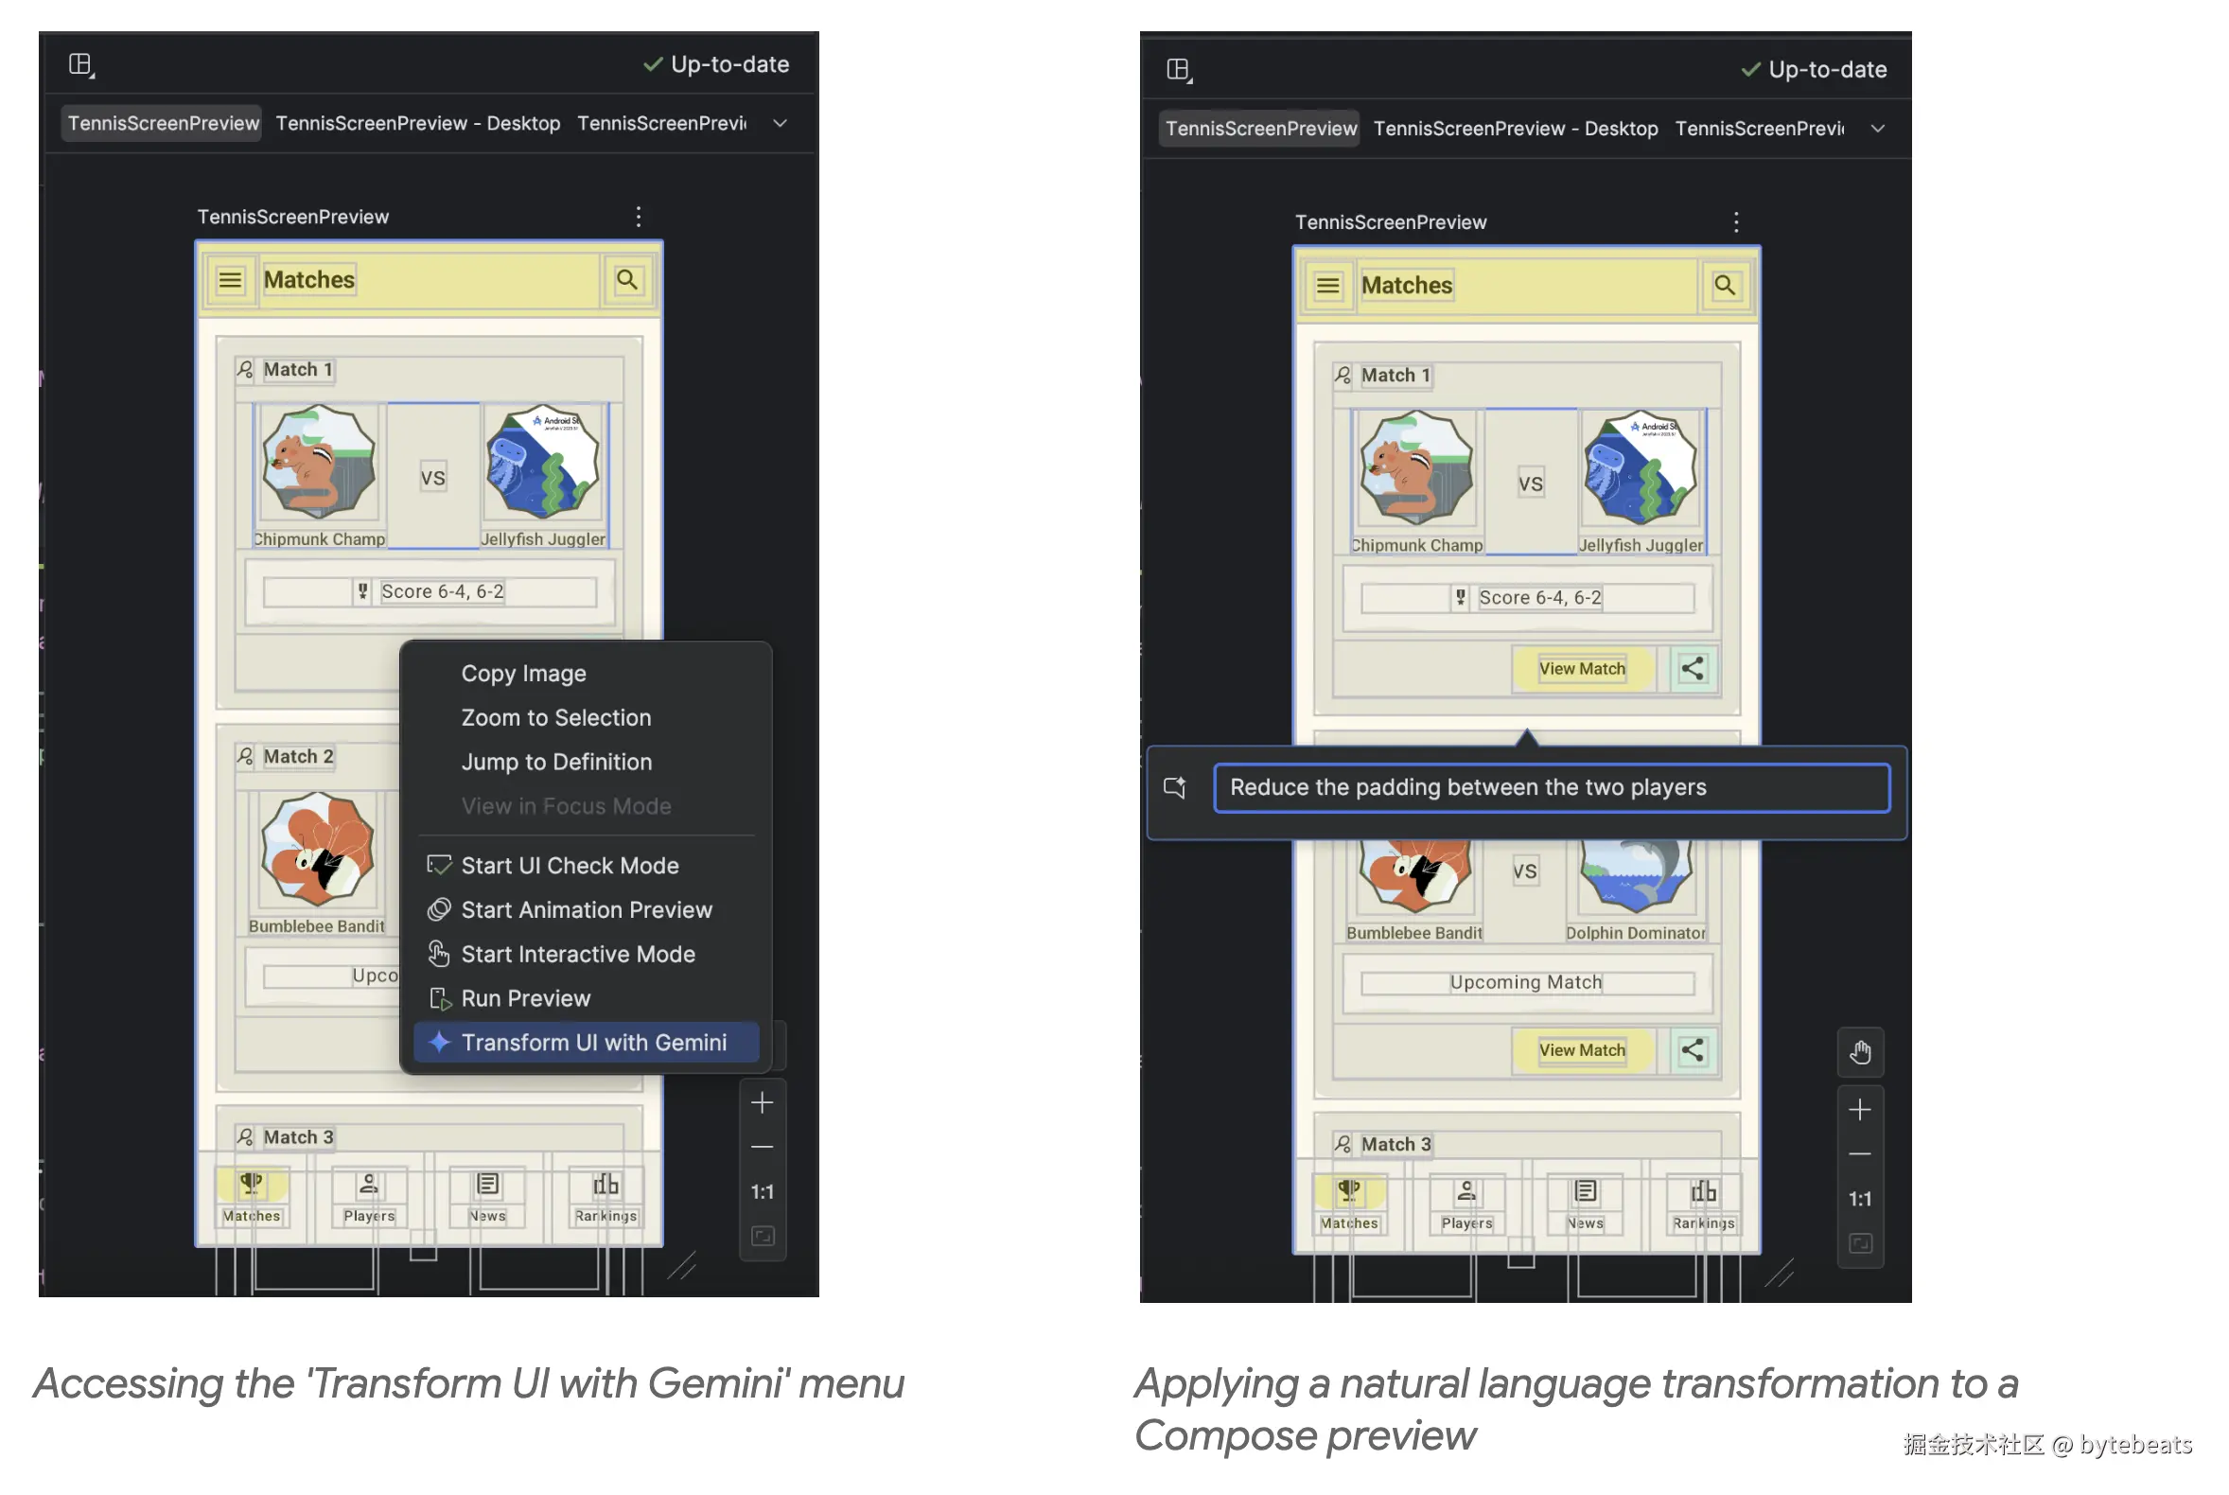Click the layout view icon in left panel

[81, 65]
